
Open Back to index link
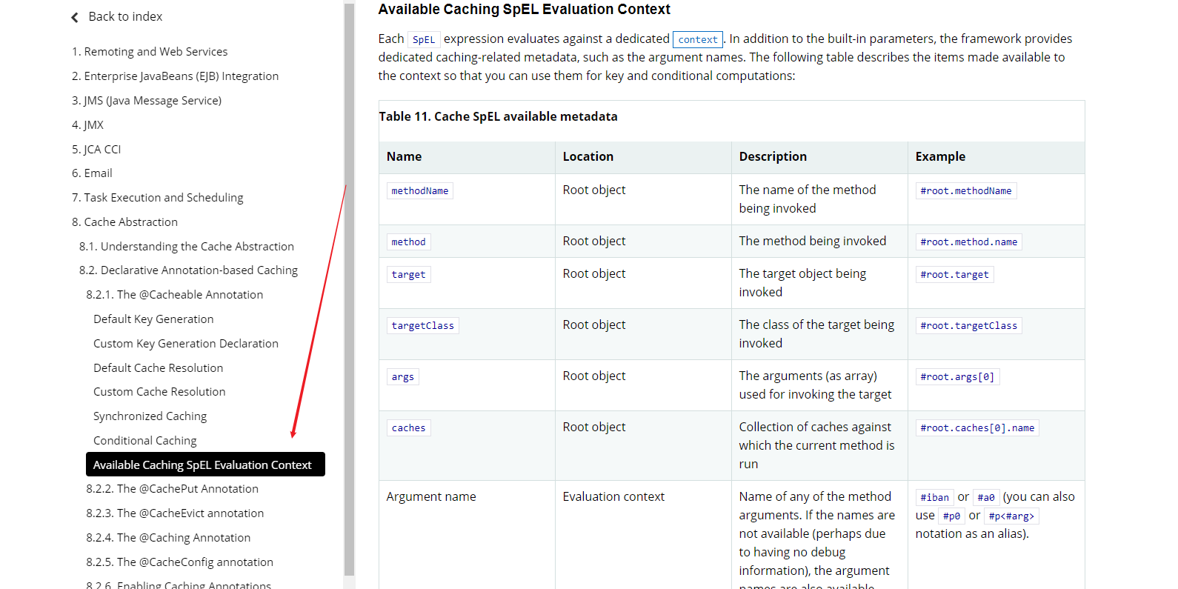(x=125, y=16)
